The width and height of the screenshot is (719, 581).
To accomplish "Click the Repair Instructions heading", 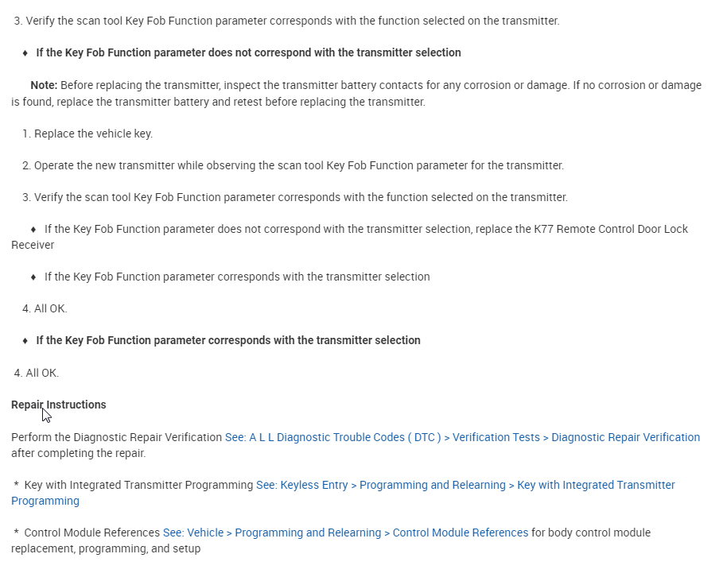I will [58, 405].
